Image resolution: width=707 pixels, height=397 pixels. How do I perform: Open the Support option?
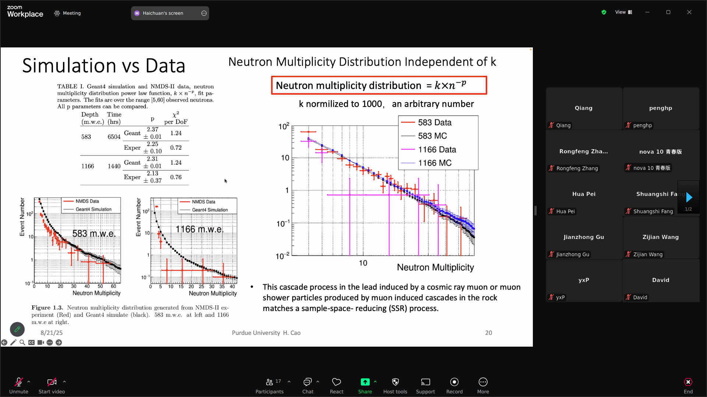pyautogui.click(x=425, y=386)
